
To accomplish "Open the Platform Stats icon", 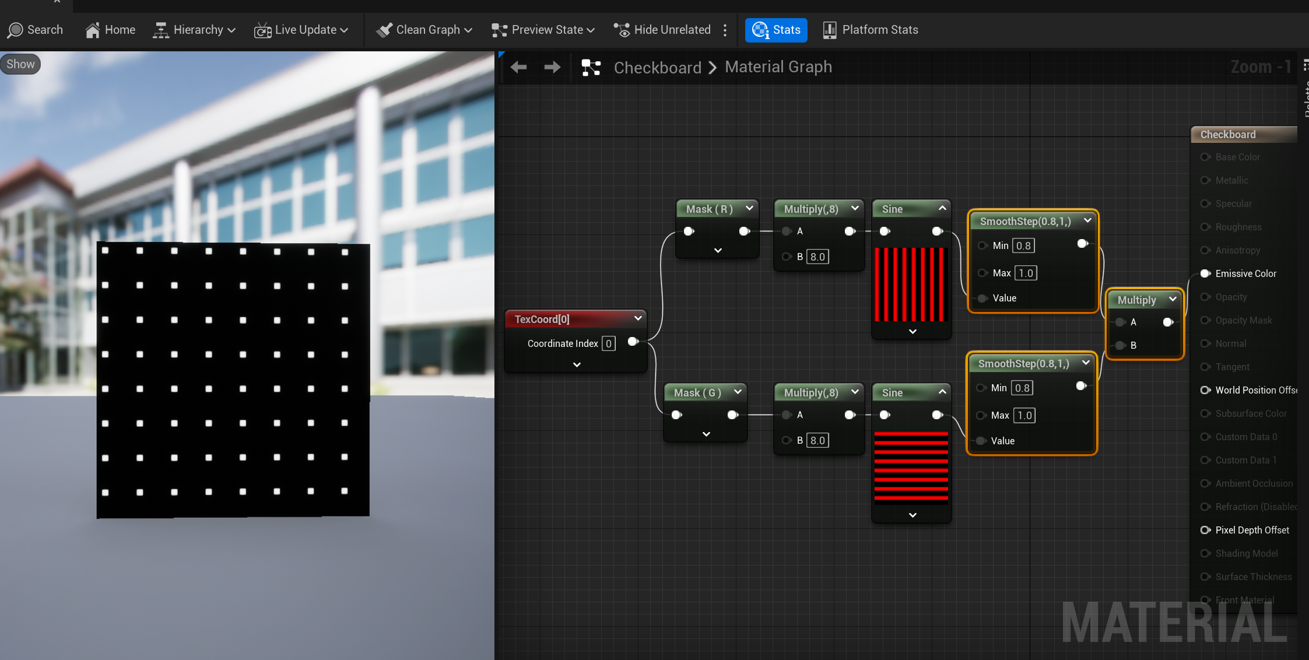I will [829, 30].
